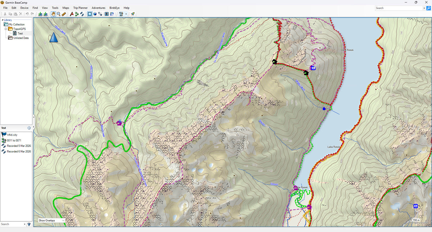Click the Send to Device icon
This screenshot has height=232, width=432.
40,14
